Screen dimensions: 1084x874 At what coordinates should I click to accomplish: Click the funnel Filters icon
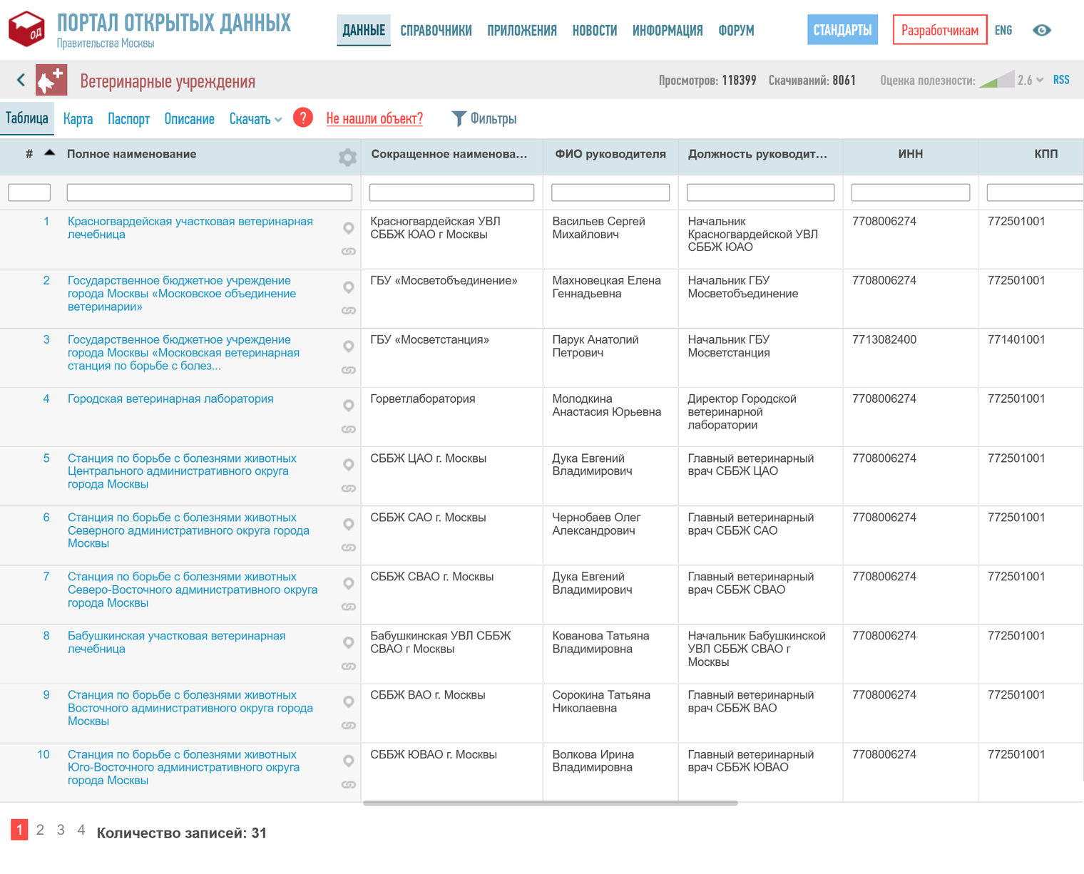[x=459, y=118]
